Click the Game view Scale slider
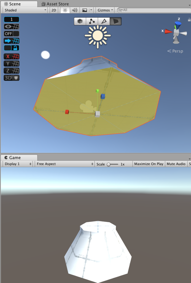 (112, 164)
